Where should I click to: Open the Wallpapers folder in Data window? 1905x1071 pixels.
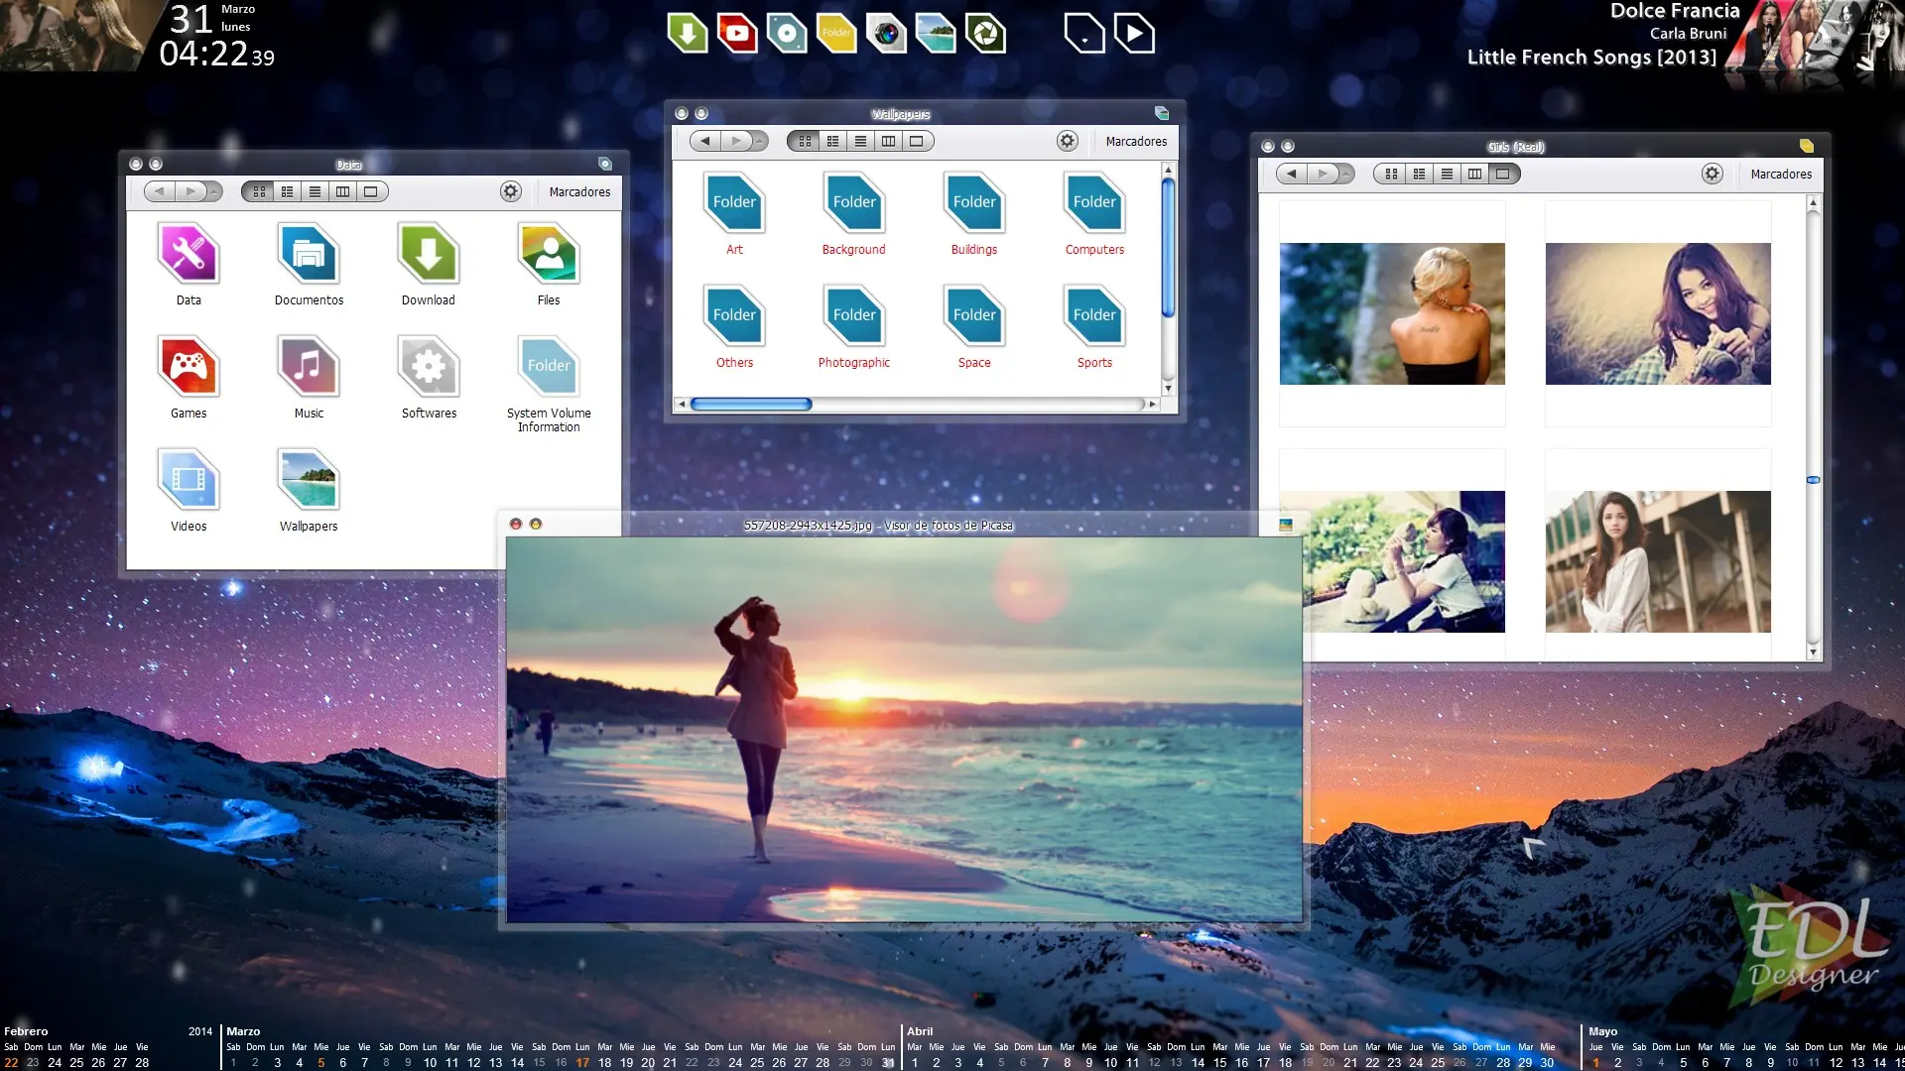pos(309,480)
